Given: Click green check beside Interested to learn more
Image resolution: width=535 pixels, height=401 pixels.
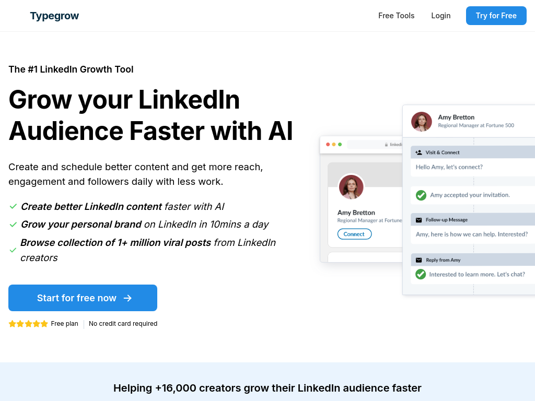Looking at the screenshot, I should tap(421, 274).
